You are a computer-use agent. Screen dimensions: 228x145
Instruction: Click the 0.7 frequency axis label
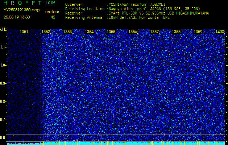(3, 120)
